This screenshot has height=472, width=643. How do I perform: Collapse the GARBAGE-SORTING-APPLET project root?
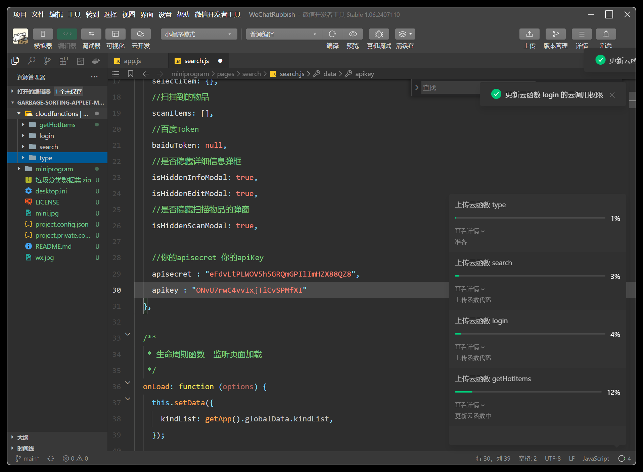(x=12, y=103)
